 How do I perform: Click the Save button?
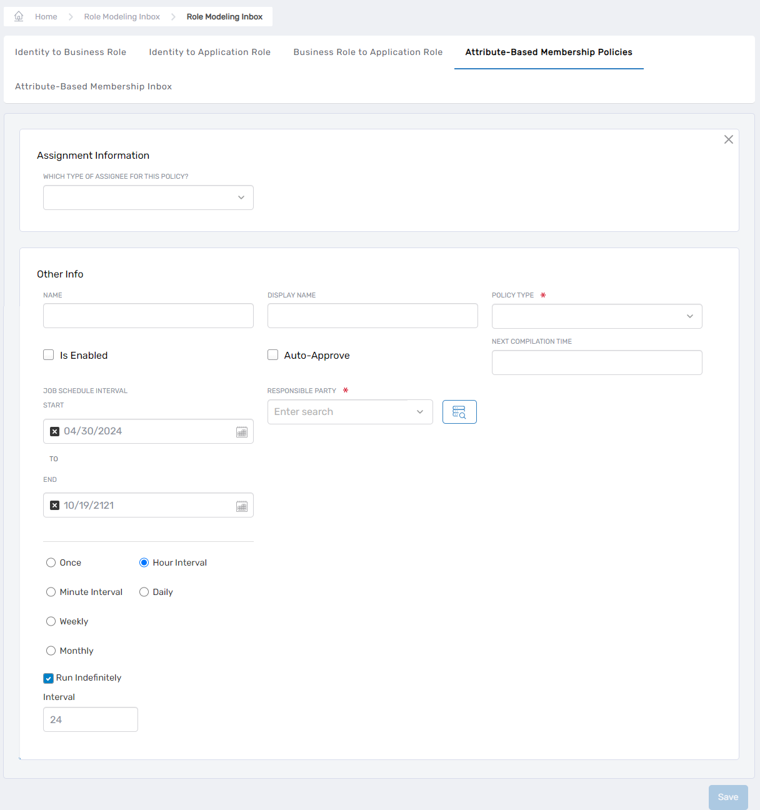(727, 797)
